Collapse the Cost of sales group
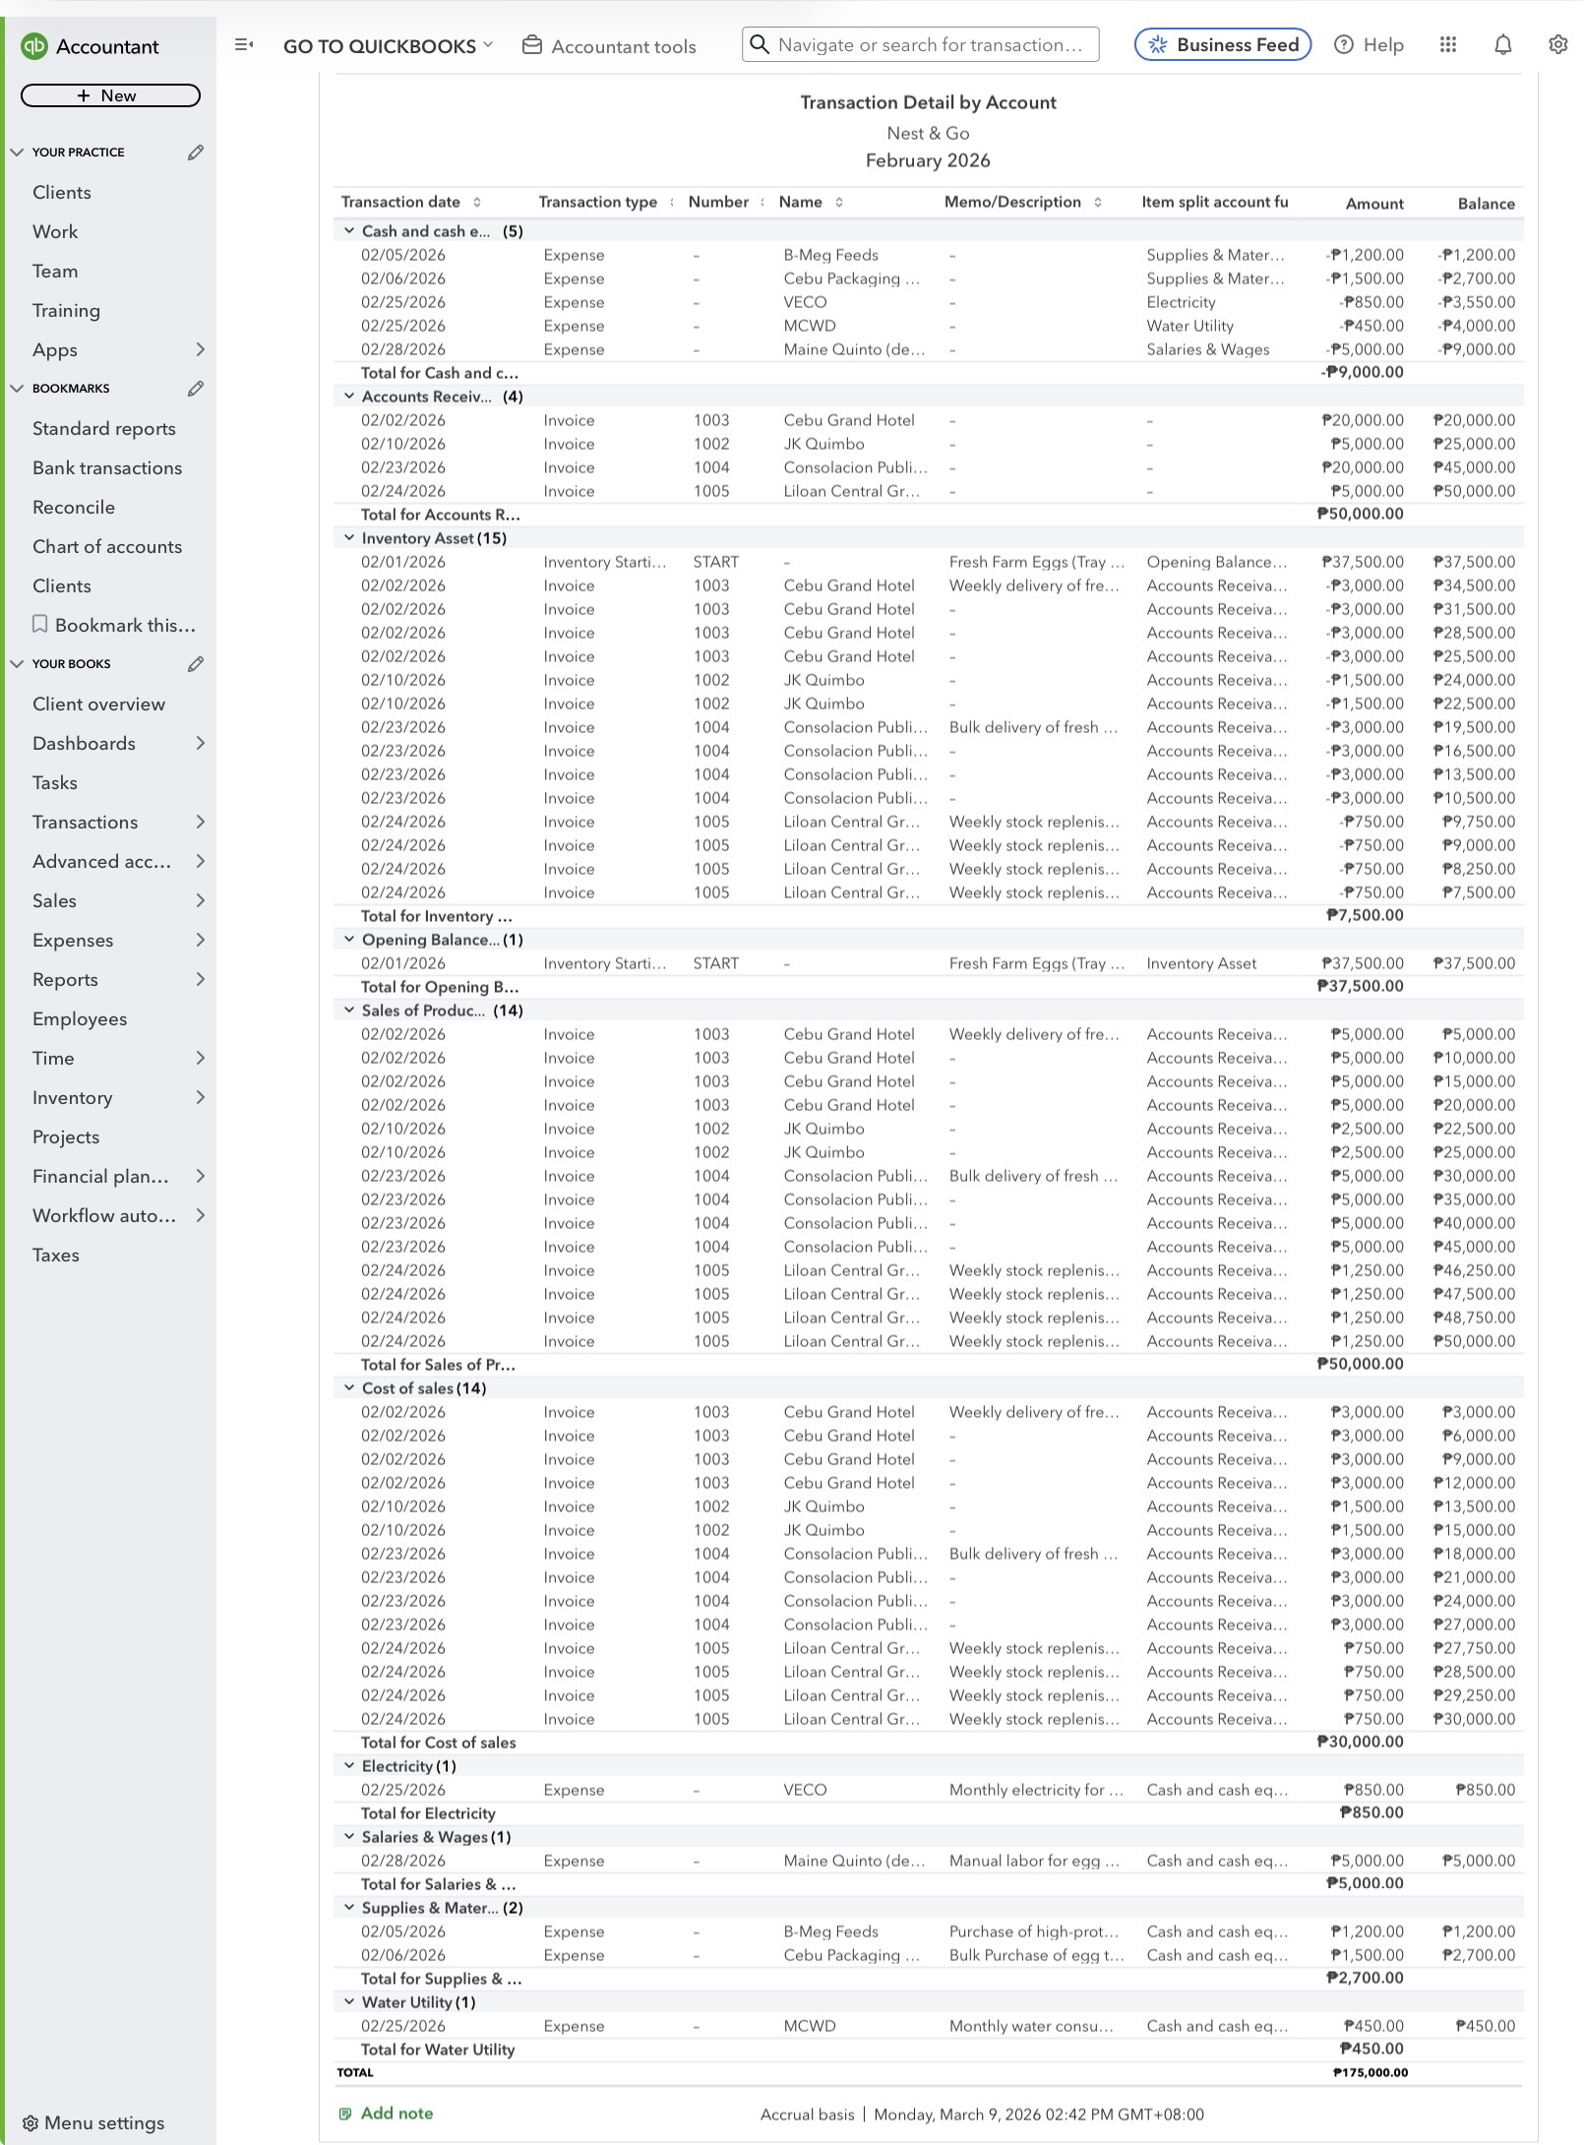 coord(349,1387)
